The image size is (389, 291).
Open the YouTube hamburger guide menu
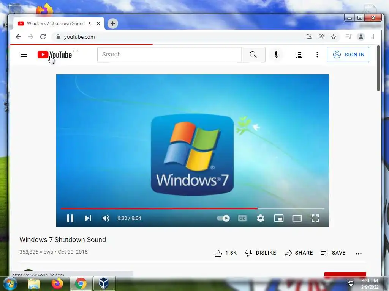(24, 55)
